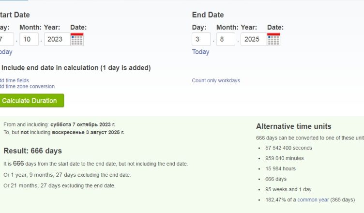This screenshot has width=364, height=213.
Task: Open the Add time fields link
Action: pyautogui.click(x=15, y=80)
